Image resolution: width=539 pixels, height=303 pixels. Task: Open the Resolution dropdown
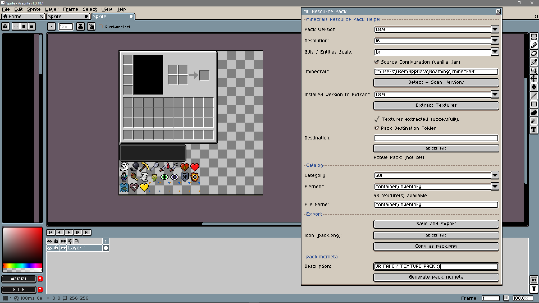[x=495, y=41]
